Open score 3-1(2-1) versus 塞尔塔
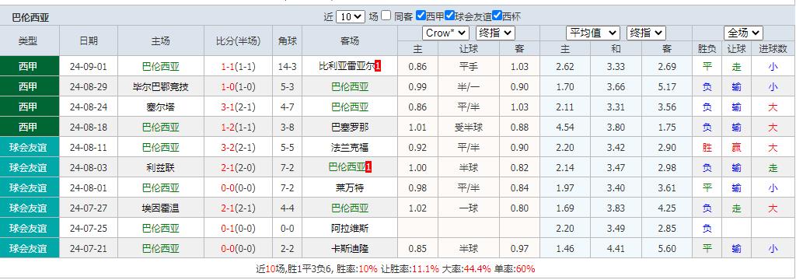 click(x=239, y=107)
